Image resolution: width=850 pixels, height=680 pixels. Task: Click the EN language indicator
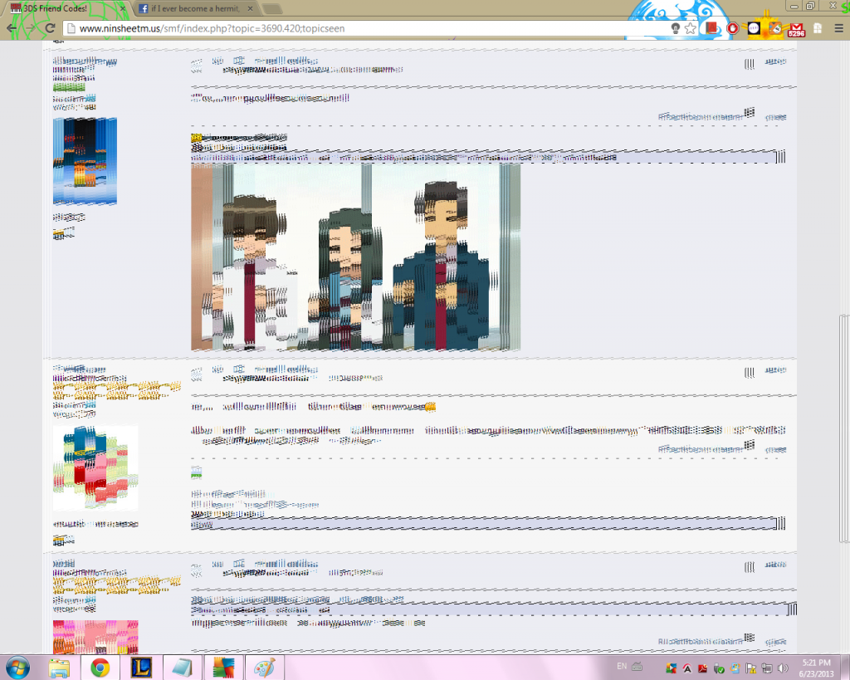(622, 667)
